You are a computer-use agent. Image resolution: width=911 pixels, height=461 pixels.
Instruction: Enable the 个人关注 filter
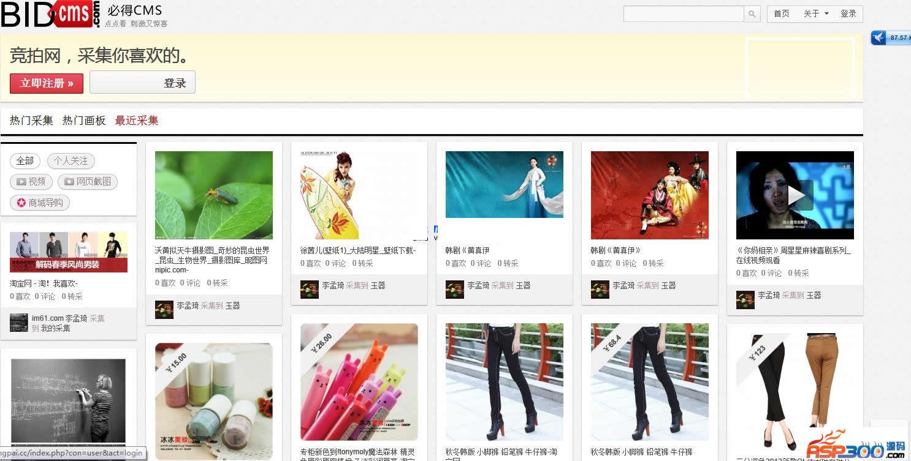[71, 161]
